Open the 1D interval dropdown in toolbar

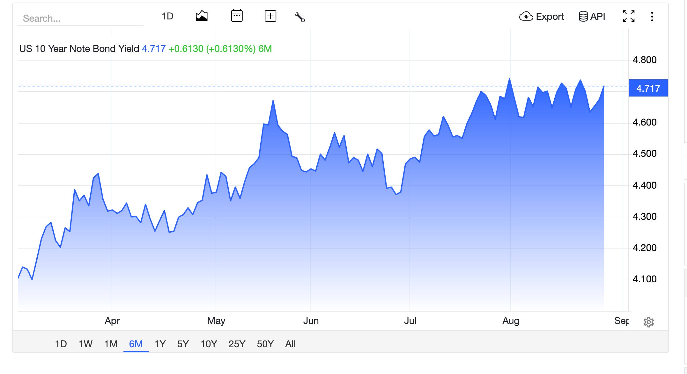point(167,16)
